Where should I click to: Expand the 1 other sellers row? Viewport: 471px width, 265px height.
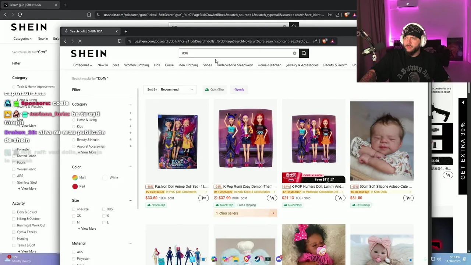pyautogui.click(x=245, y=213)
